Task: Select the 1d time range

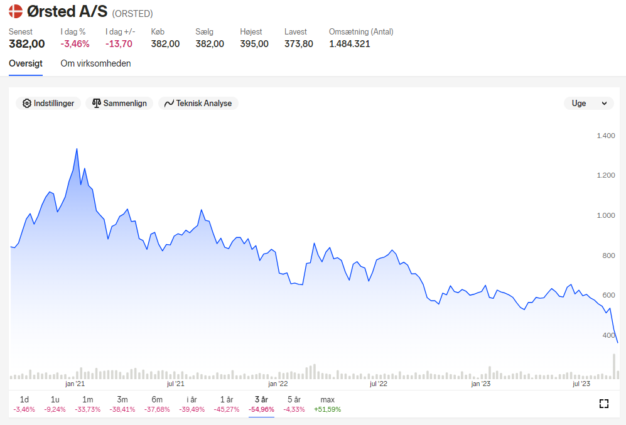Action: [24, 404]
